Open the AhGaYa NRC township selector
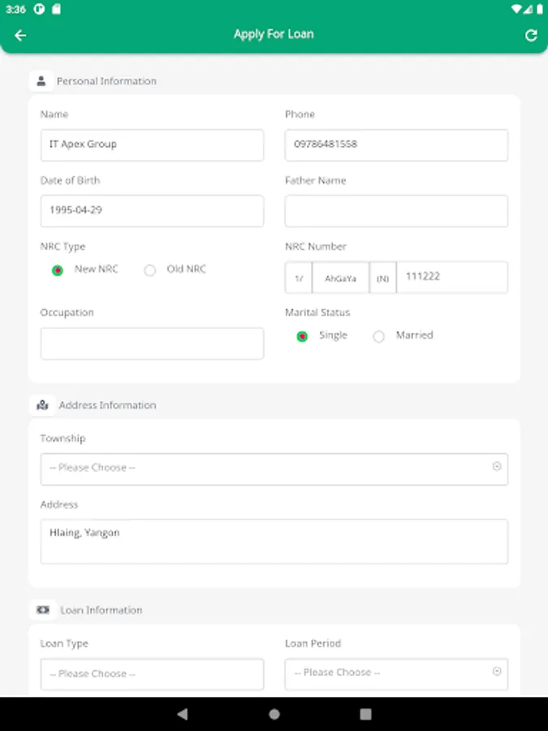The width and height of the screenshot is (548, 731). [340, 278]
